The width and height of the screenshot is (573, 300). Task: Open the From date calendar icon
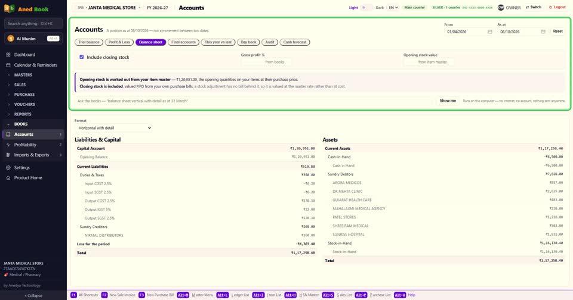pos(489,32)
